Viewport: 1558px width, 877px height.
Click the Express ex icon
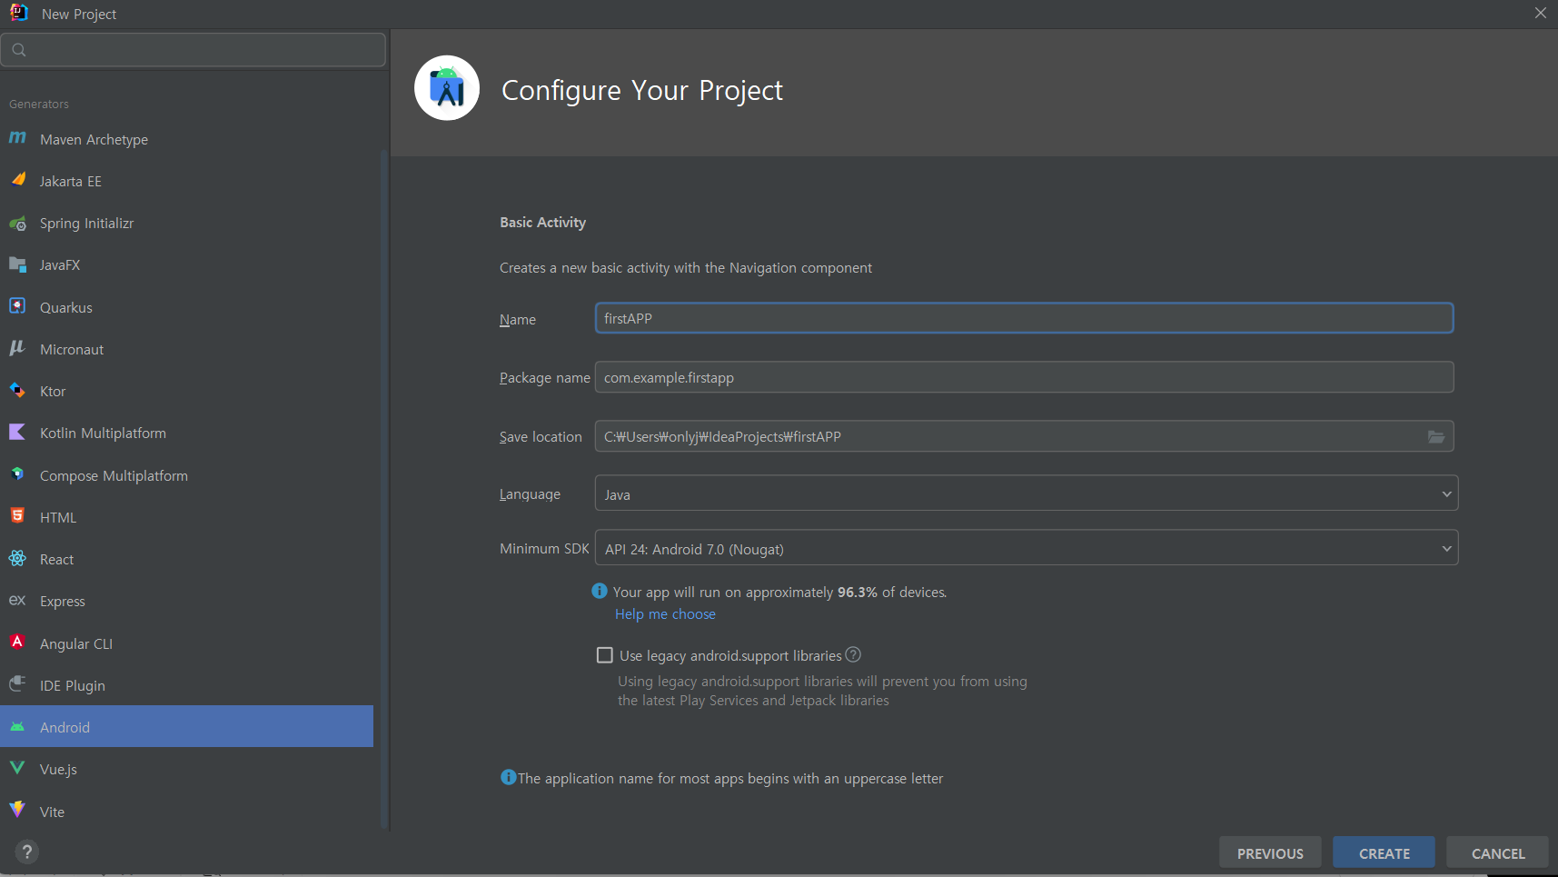click(17, 600)
